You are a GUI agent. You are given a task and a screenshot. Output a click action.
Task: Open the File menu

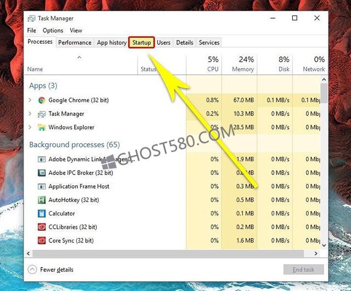pyautogui.click(x=32, y=31)
